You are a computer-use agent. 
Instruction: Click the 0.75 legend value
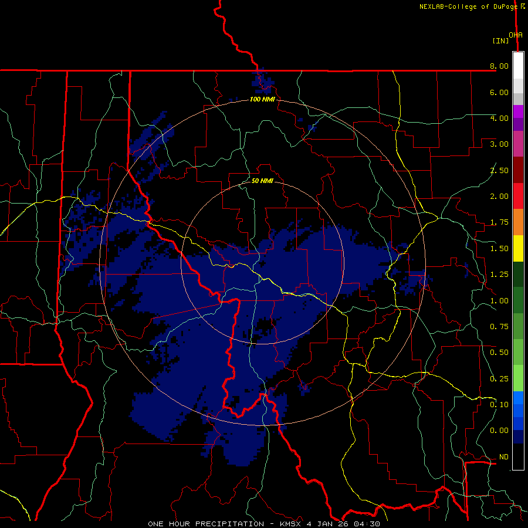(499, 327)
